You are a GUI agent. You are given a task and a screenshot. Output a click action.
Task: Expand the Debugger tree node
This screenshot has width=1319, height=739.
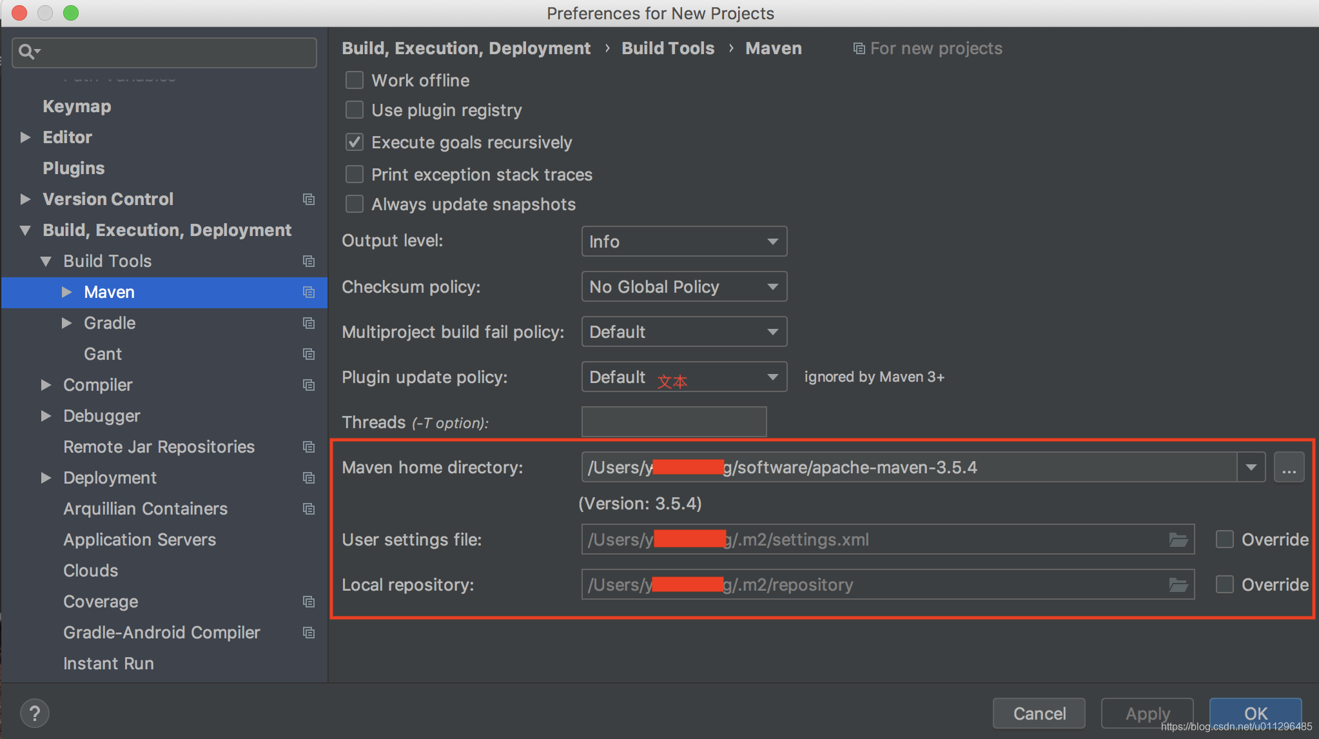tap(46, 416)
